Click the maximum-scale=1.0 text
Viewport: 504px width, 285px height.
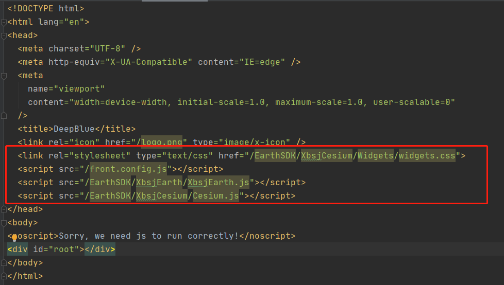click(318, 102)
